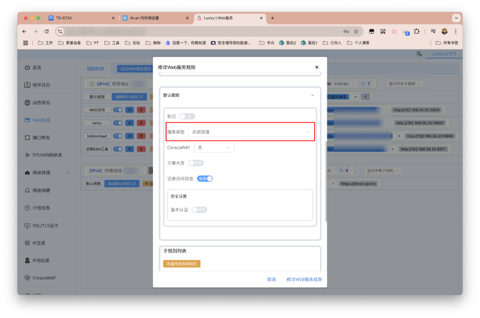Viewport: 480px width, 318px height.
Task: Reload the page using the browser refresh icon
Action: 47,32
